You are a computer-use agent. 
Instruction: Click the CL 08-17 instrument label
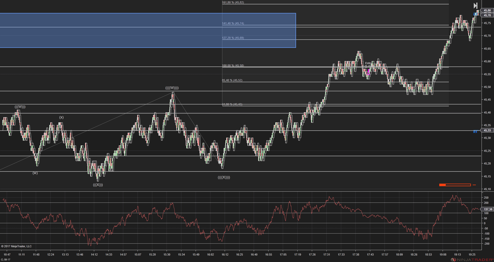[6, 260]
